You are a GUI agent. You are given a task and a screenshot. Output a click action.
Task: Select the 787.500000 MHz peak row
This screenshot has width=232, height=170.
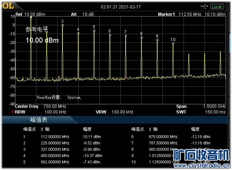(x=171, y=143)
